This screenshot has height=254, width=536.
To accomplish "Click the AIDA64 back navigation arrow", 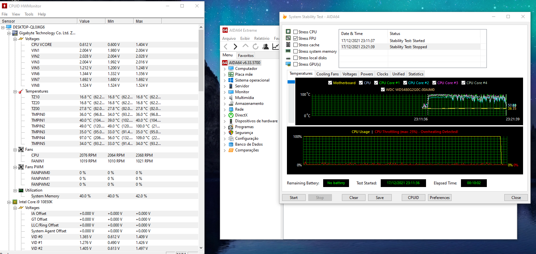I will [226, 47].
